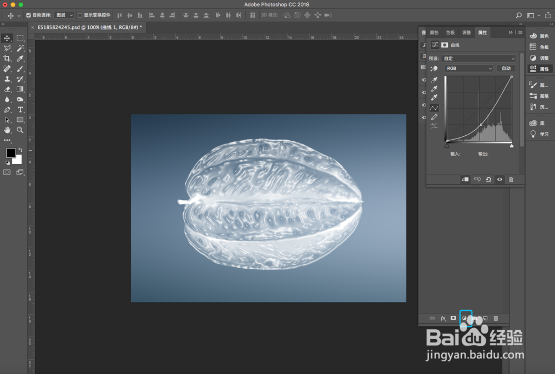Select the Sponge tool
The image size is (555, 374).
[x=20, y=99]
